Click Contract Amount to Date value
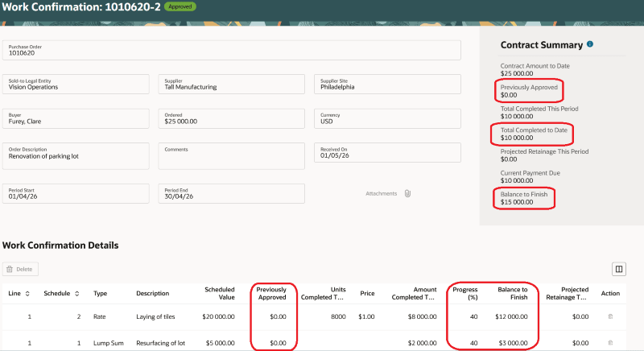 (517, 73)
